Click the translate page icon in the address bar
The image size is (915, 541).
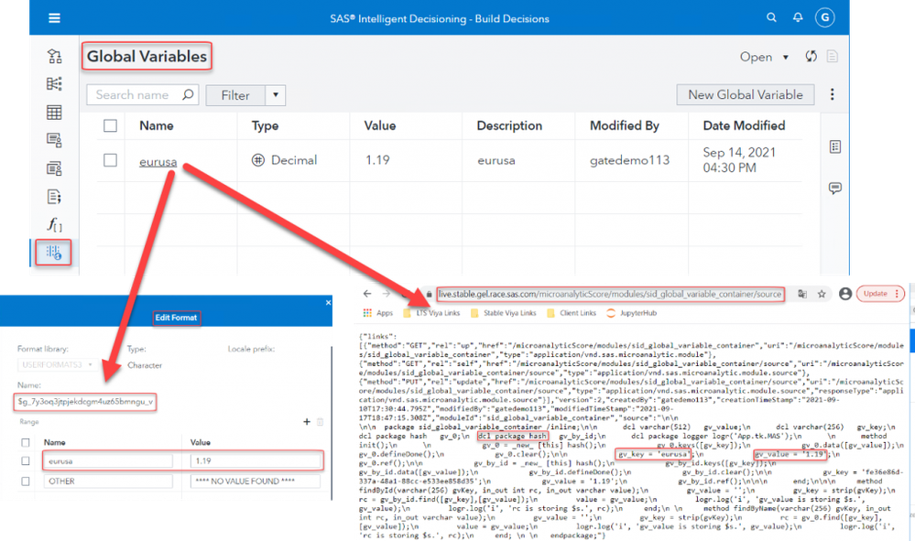pyautogui.click(x=802, y=294)
